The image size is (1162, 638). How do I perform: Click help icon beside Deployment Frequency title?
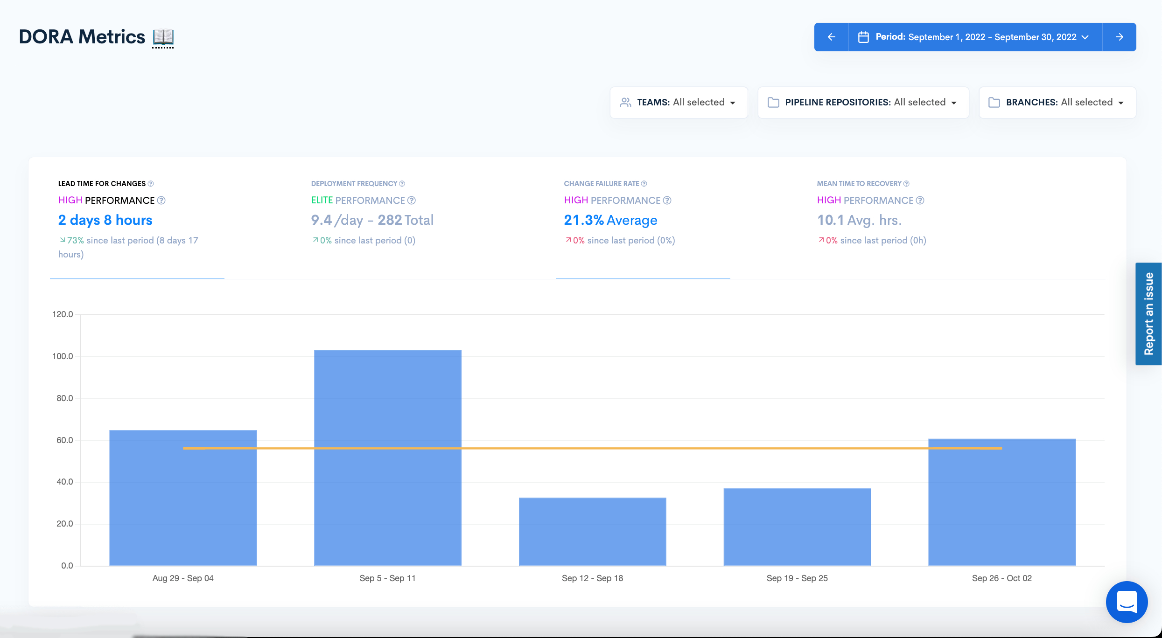click(x=402, y=184)
